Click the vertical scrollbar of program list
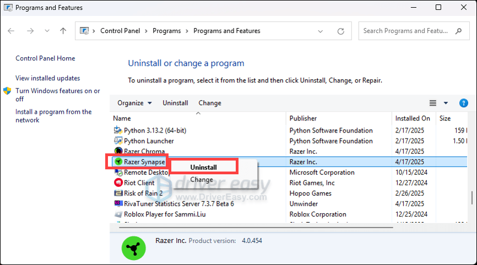This screenshot has height=265, width=477. tap(471, 197)
